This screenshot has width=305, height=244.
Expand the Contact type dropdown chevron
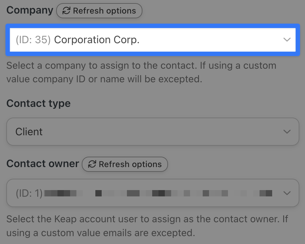(x=287, y=132)
